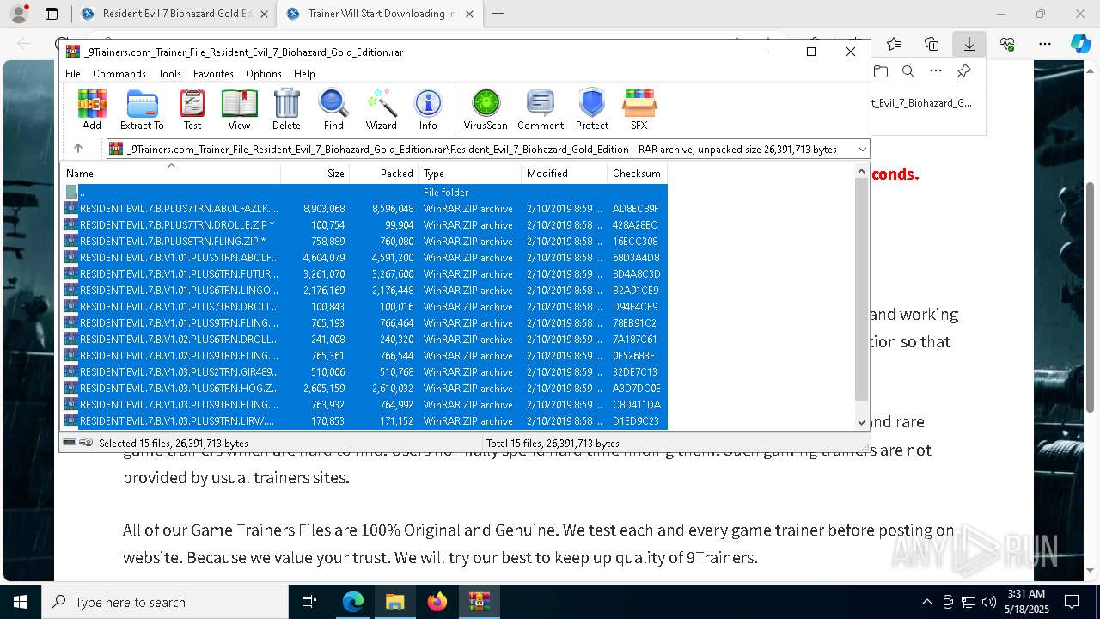Click the taskbar search box
Viewport: 1100px width, 619px height.
(165, 602)
